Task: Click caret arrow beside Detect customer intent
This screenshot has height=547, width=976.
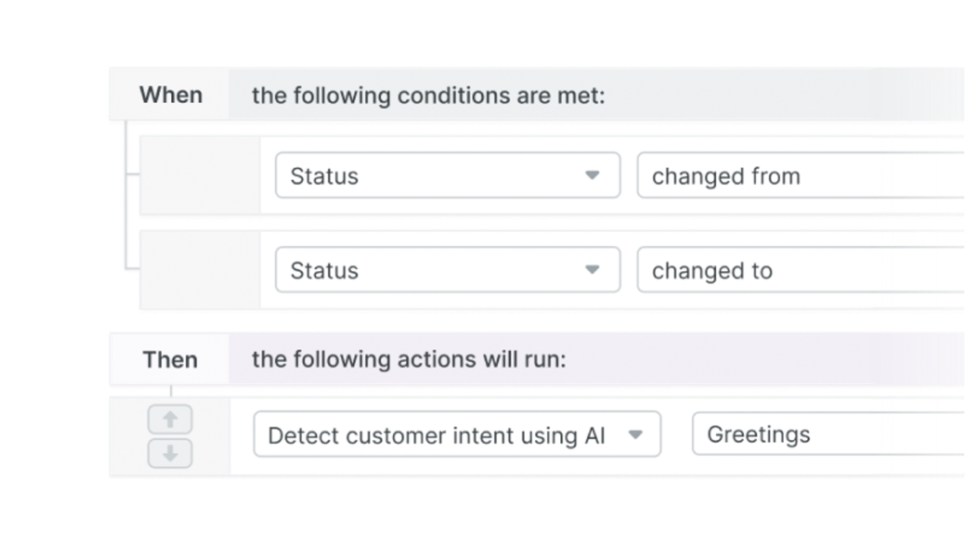Action: [x=635, y=435]
